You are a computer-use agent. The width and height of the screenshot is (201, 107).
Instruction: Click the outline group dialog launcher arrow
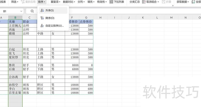(173, 6)
